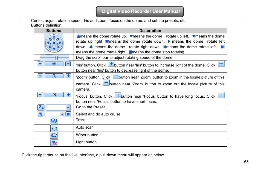261x174 pixels.
Task: Click the Go to Preset arrow icon
Action: [41, 108]
